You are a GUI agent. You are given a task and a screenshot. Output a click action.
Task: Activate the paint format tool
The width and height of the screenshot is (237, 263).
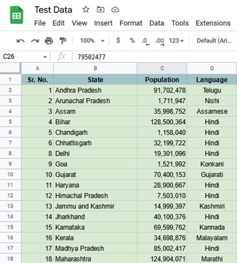tap(63, 41)
